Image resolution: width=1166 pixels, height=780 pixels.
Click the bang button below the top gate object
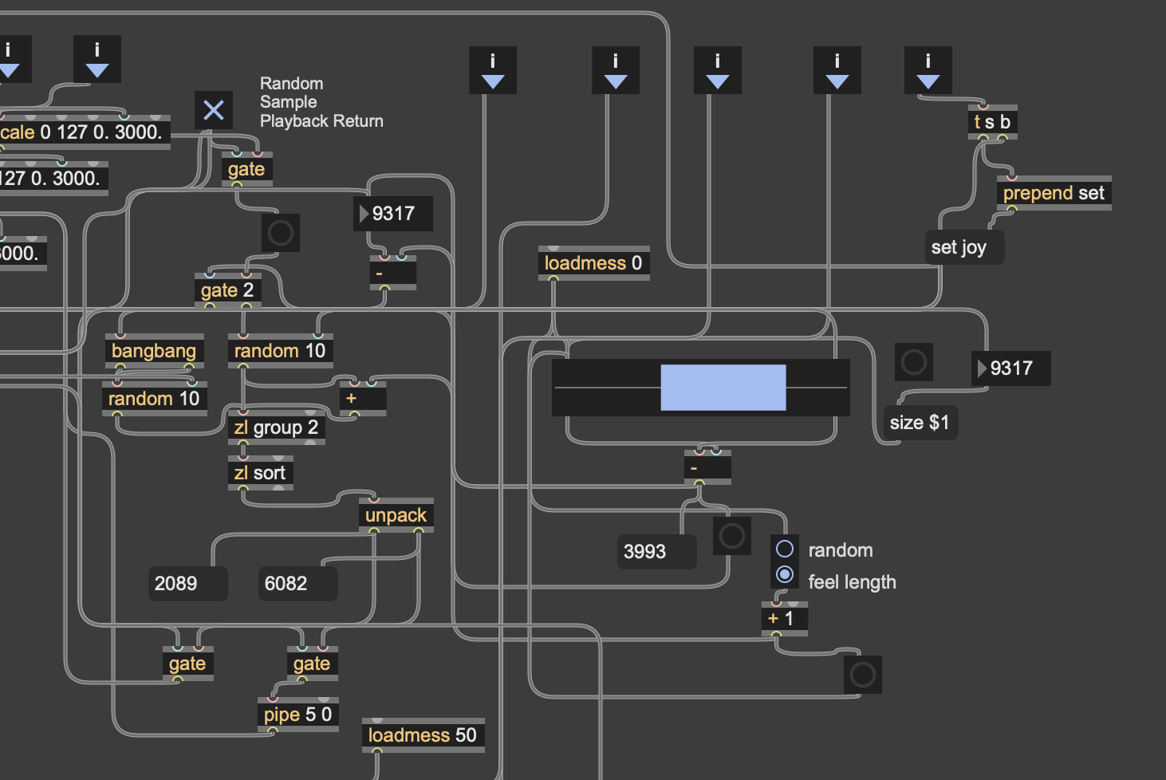(281, 233)
